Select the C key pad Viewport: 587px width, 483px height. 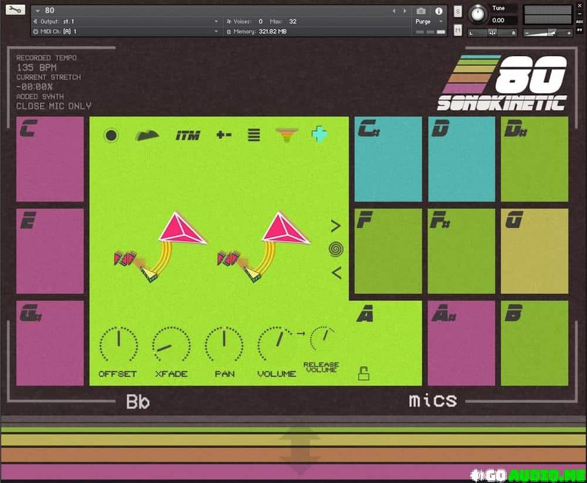[x=50, y=159]
